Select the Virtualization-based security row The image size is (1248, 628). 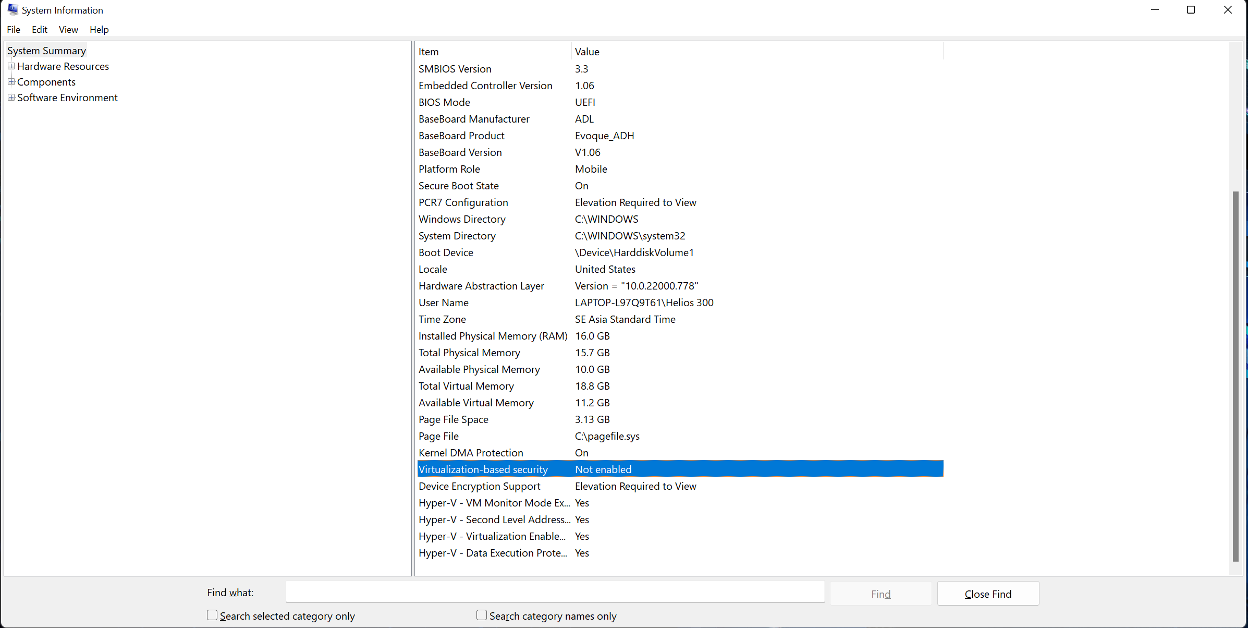(x=679, y=468)
